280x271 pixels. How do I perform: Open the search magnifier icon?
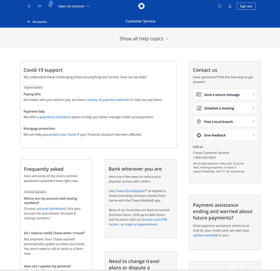point(220,6)
